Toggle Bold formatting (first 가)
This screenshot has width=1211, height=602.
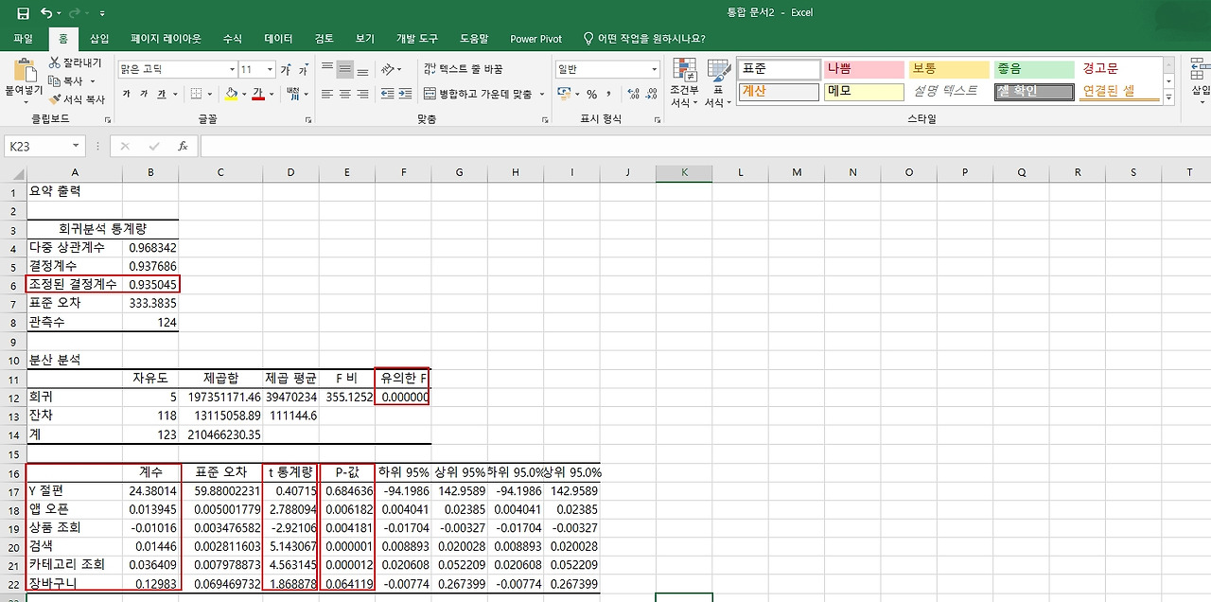[x=127, y=94]
